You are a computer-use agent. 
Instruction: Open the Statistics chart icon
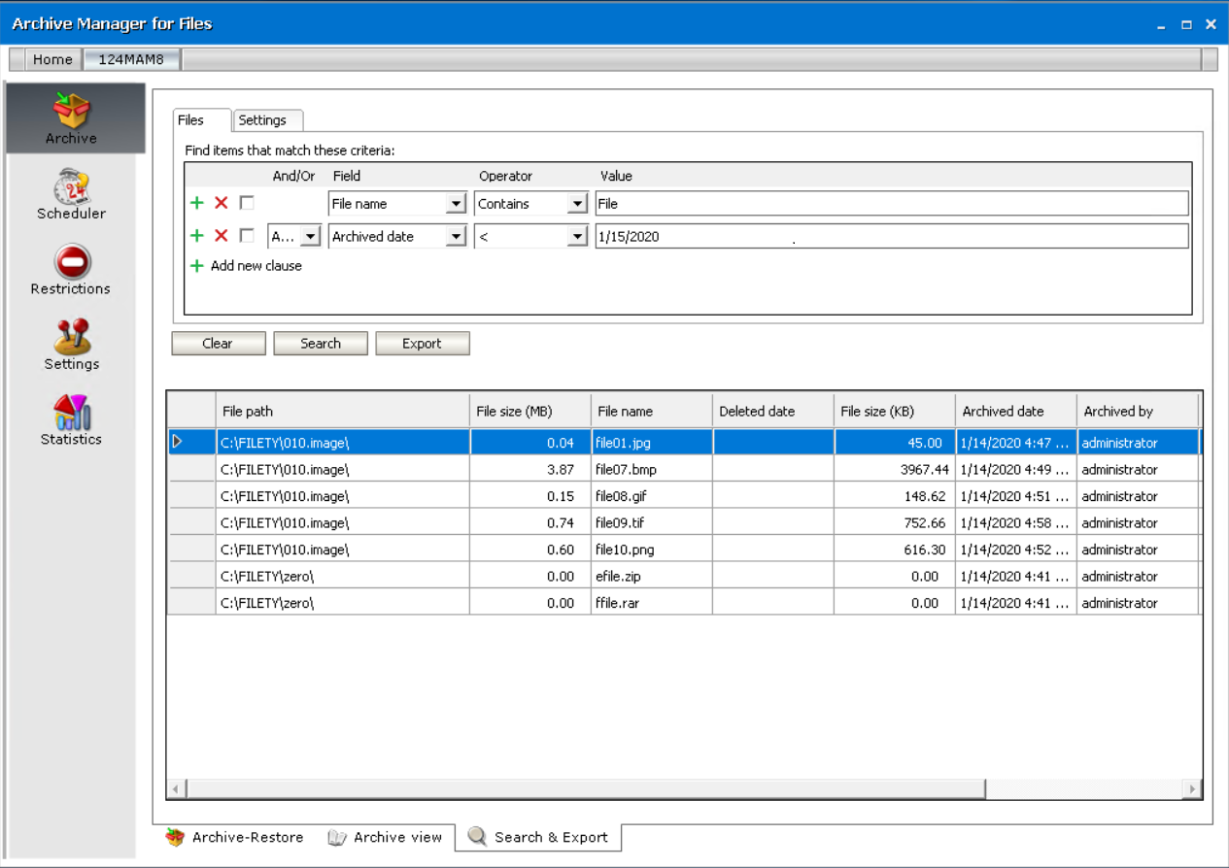click(x=72, y=412)
